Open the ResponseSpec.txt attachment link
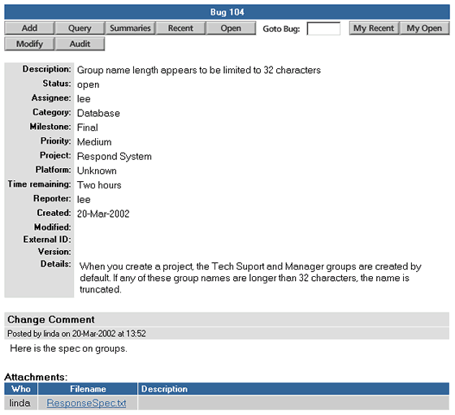The height and width of the screenshot is (415, 455). pos(86,403)
